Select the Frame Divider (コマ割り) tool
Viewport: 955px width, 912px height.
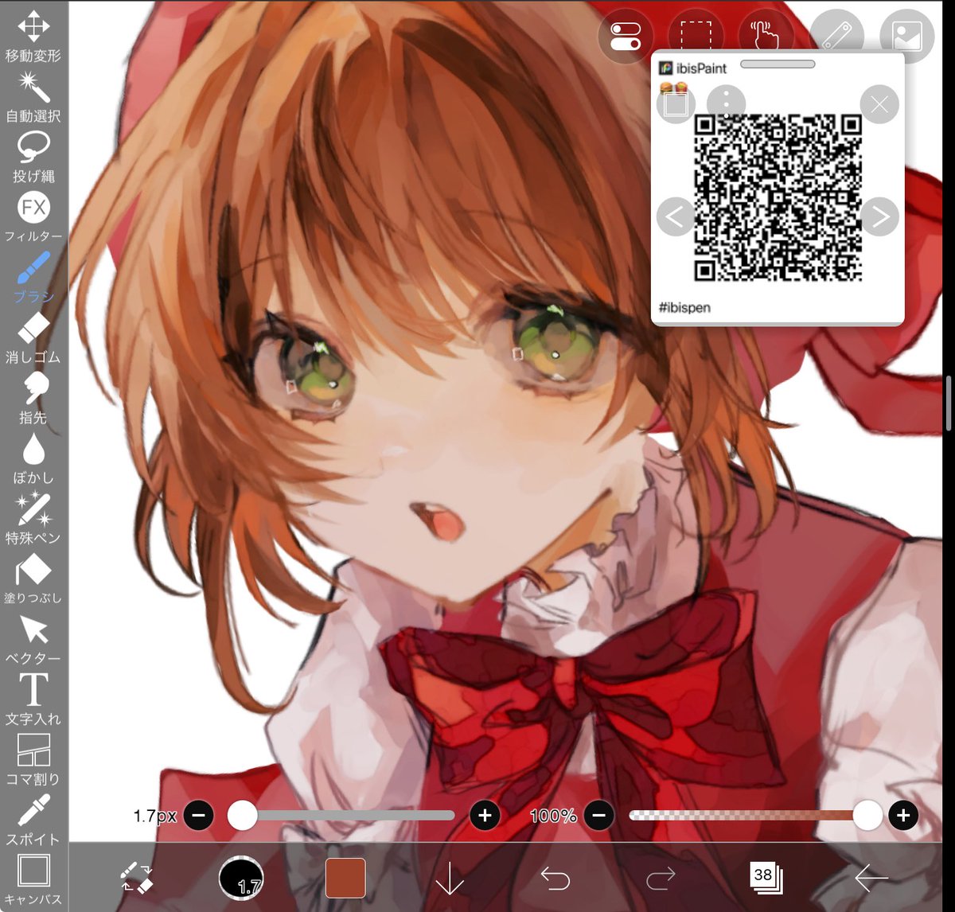click(x=33, y=759)
